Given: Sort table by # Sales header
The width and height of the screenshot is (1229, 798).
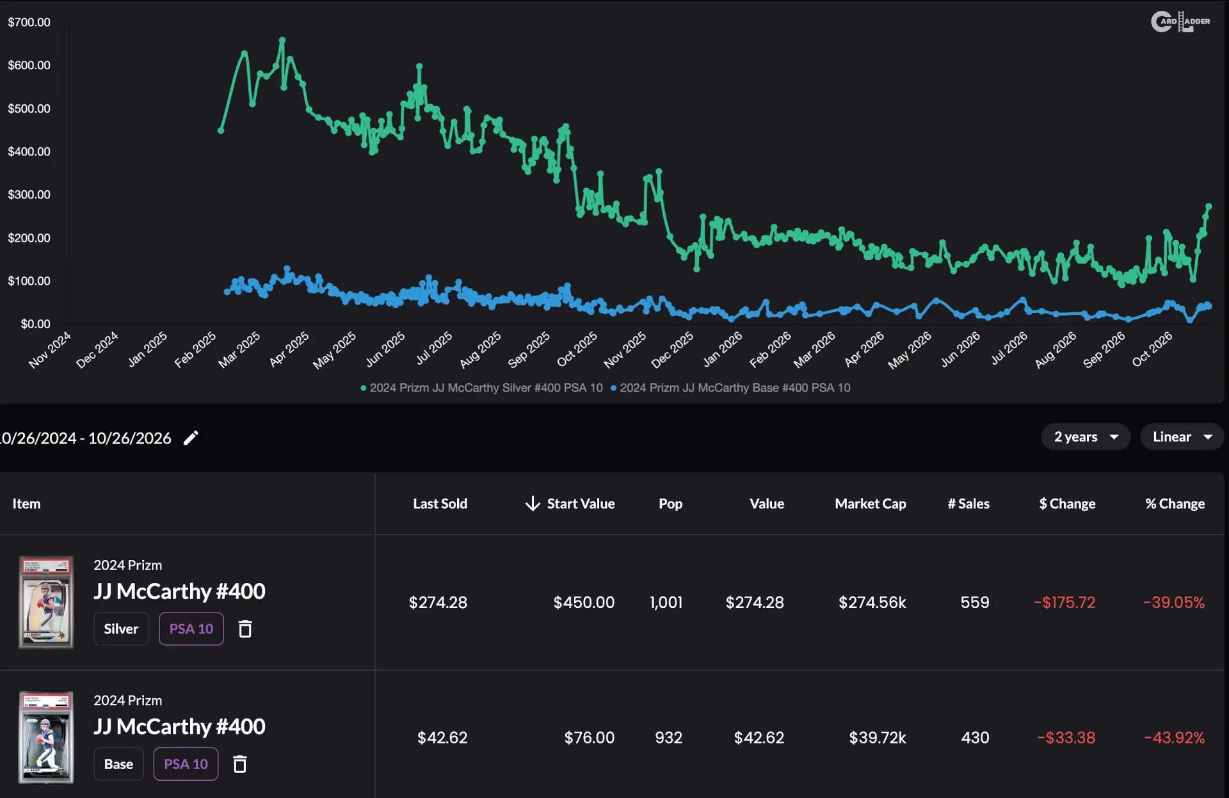Looking at the screenshot, I should pos(968,504).
